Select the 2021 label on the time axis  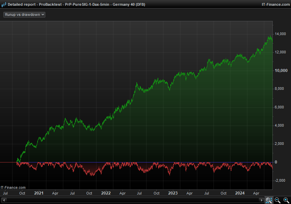(x=39, y=193)
